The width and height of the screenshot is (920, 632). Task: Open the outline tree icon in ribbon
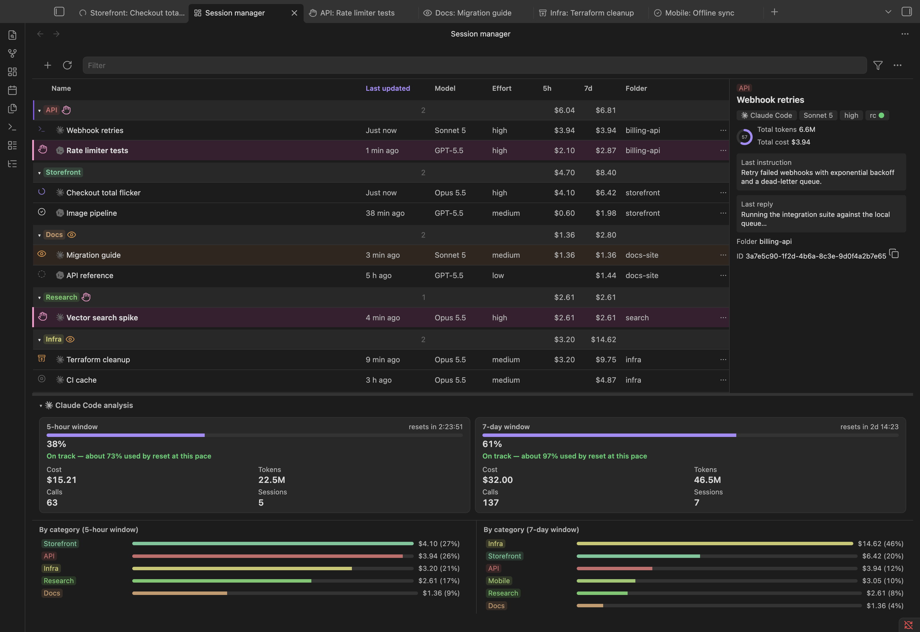click(12, 164)
